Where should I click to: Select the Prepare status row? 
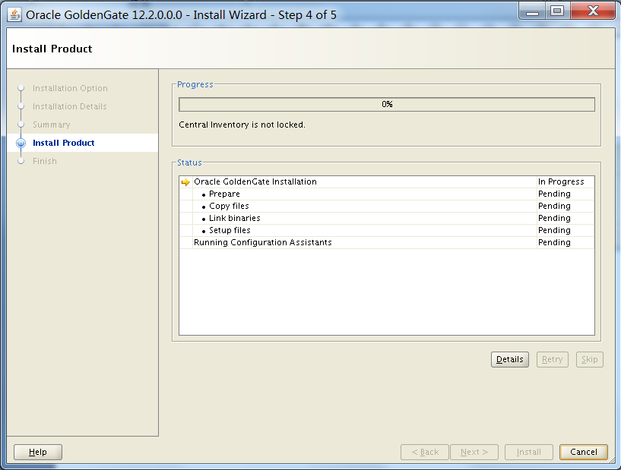[387, 194]
